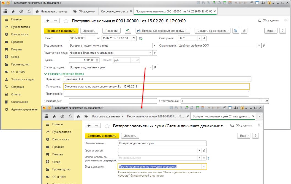Screen dimensions: 291x184
Task: Open Обсуждение in back window header
Action: click(268, 20)
